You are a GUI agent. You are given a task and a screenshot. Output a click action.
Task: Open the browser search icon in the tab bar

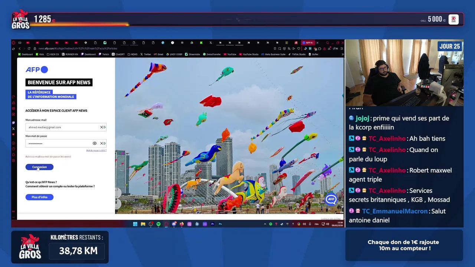pyautogui.click(x=328, y=43)
